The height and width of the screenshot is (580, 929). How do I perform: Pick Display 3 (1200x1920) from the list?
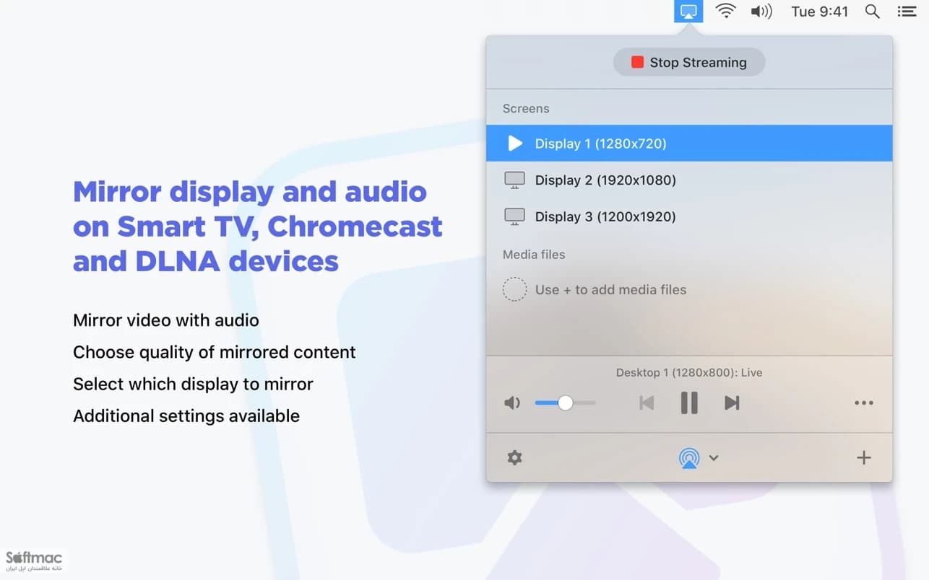(x=689, y=216)
